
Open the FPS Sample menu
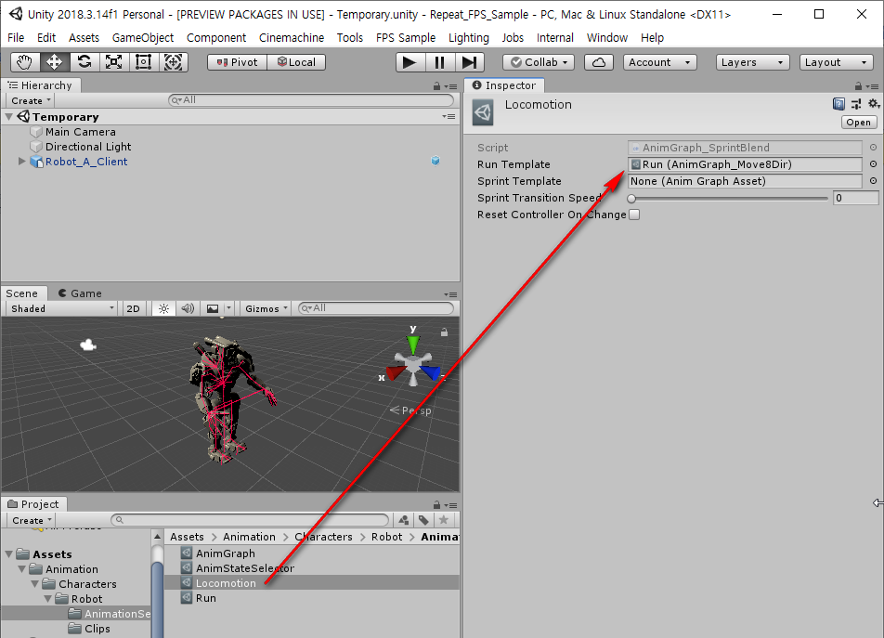406,38
